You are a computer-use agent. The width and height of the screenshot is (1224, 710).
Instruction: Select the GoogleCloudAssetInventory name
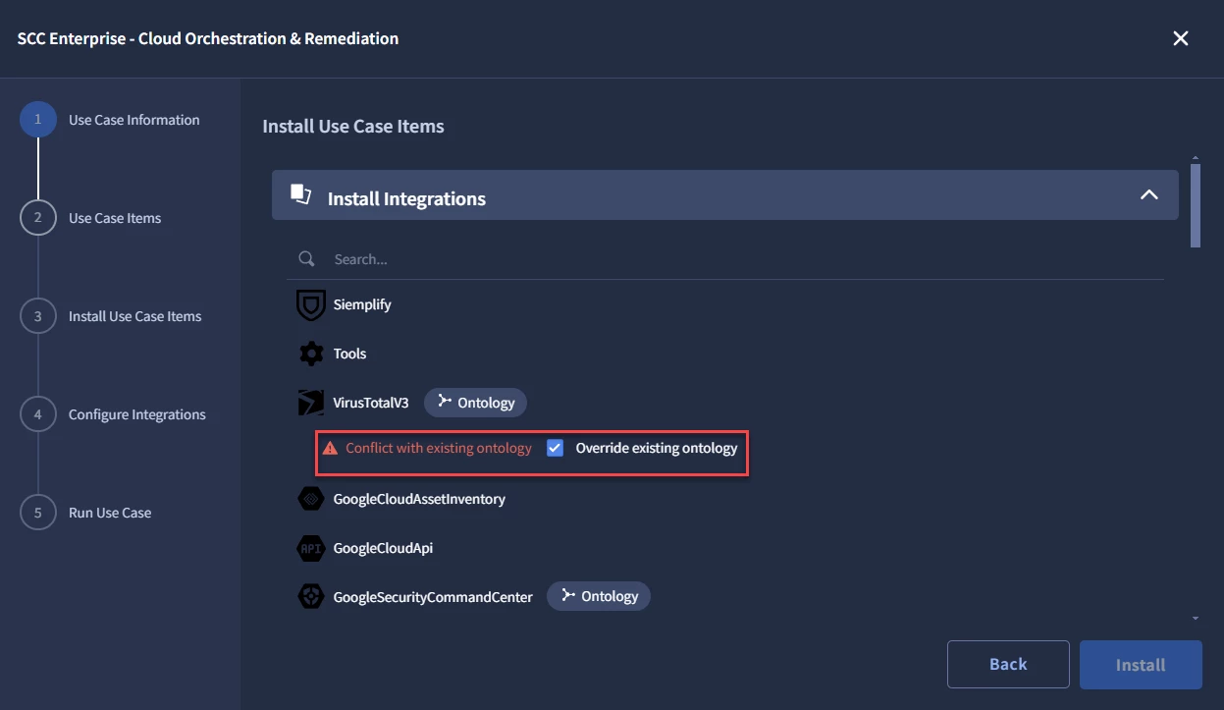[419, 499]
